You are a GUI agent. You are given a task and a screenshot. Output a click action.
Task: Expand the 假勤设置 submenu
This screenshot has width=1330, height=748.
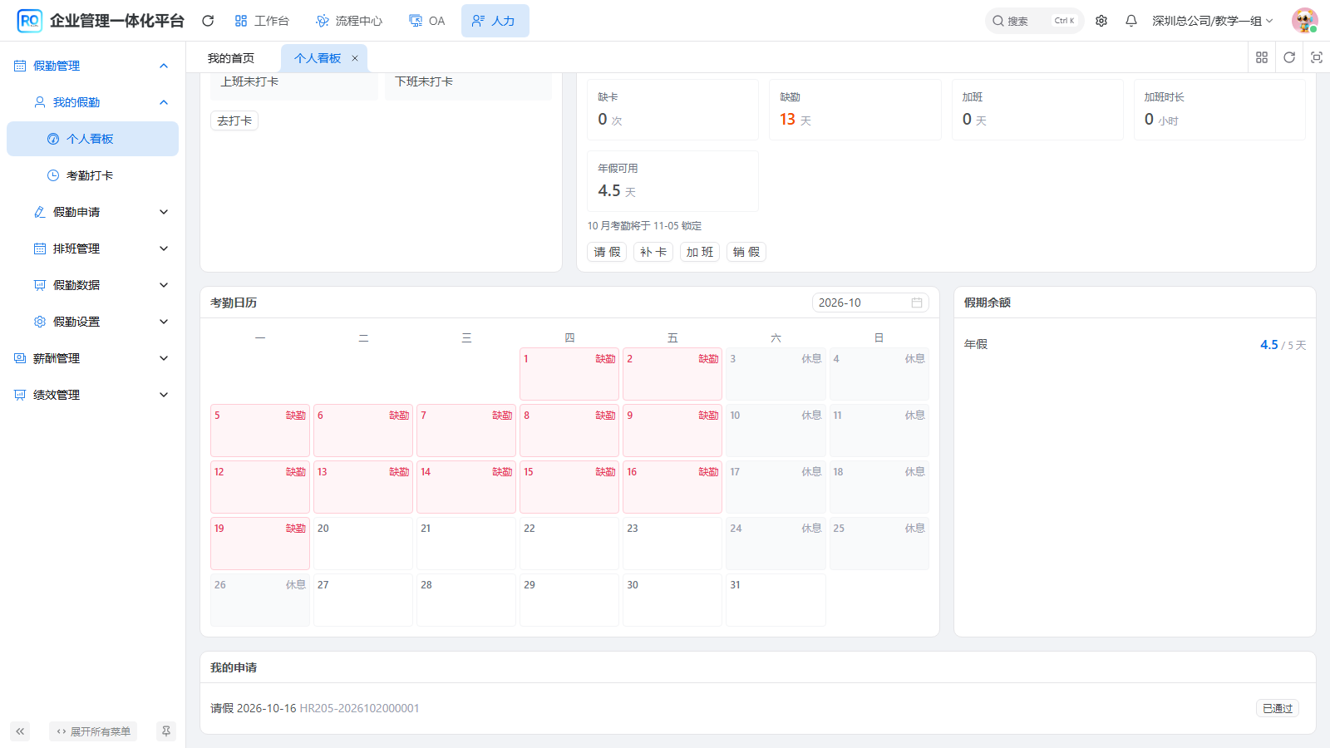pyautogui.click(x=92, y=322)
